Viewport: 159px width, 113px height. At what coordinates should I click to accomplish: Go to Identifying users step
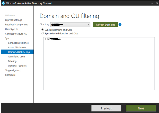pos(16,57)
